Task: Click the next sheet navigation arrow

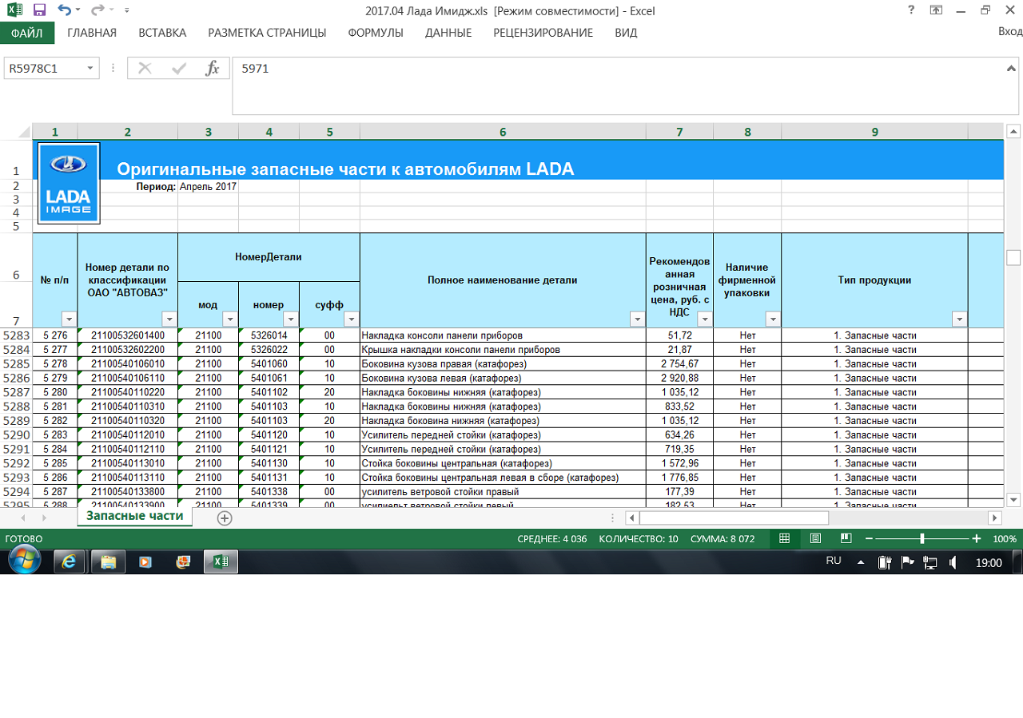Action: tap(46, 518)
